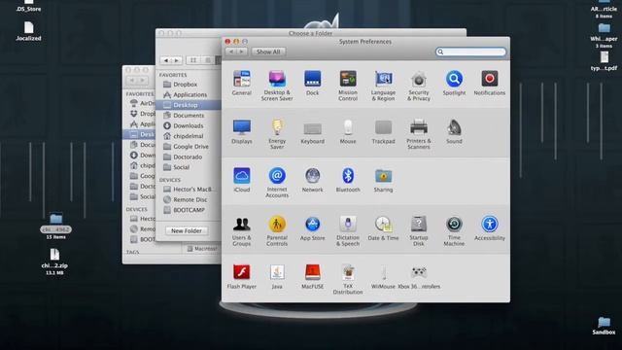The width and height of the screenshot is (622, 350).
Task: Open the Trackpad preferences pane
Action: (x=383, y=132)
